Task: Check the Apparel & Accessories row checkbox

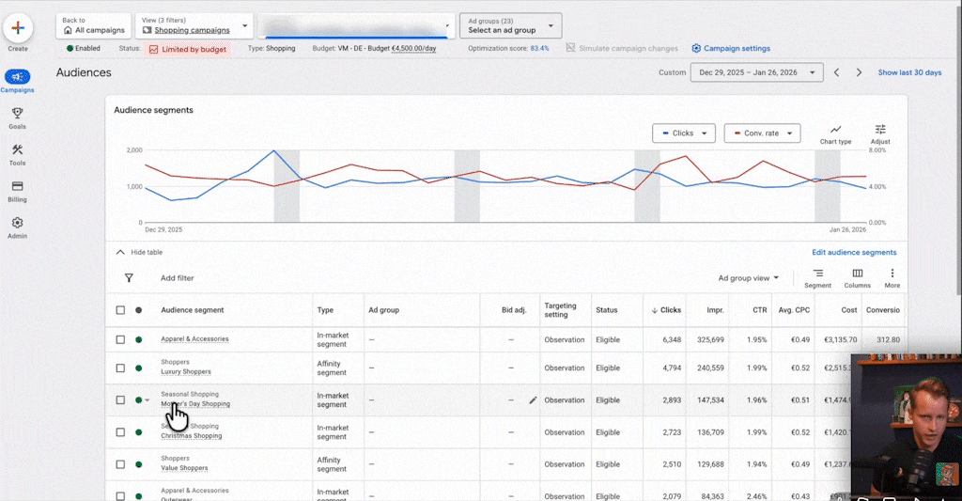Action: [x=120, y=339]
